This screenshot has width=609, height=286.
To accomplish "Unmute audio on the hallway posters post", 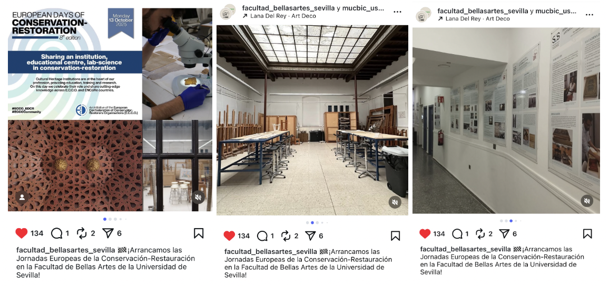I will 587,201.
